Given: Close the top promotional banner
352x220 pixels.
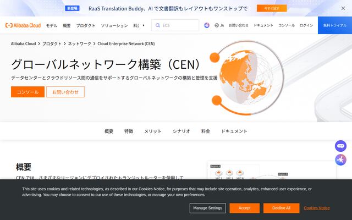Looking at the screenshot, I should [x=343, y=8].
